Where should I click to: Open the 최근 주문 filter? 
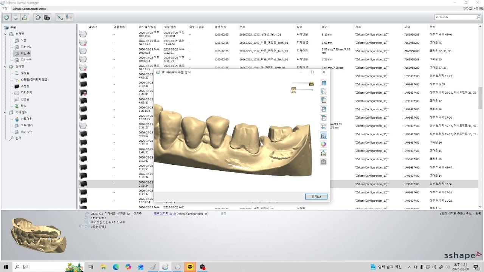[26, 132]
